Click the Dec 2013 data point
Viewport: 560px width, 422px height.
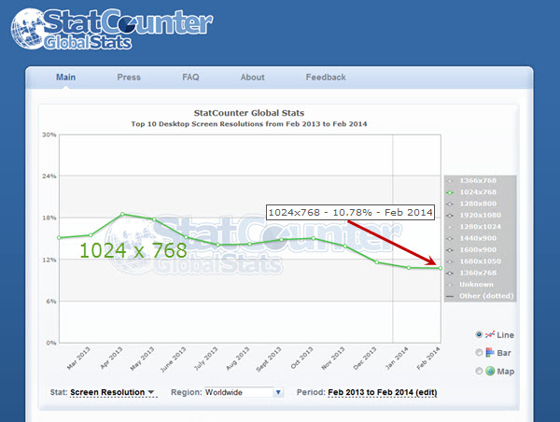(377, 262)
